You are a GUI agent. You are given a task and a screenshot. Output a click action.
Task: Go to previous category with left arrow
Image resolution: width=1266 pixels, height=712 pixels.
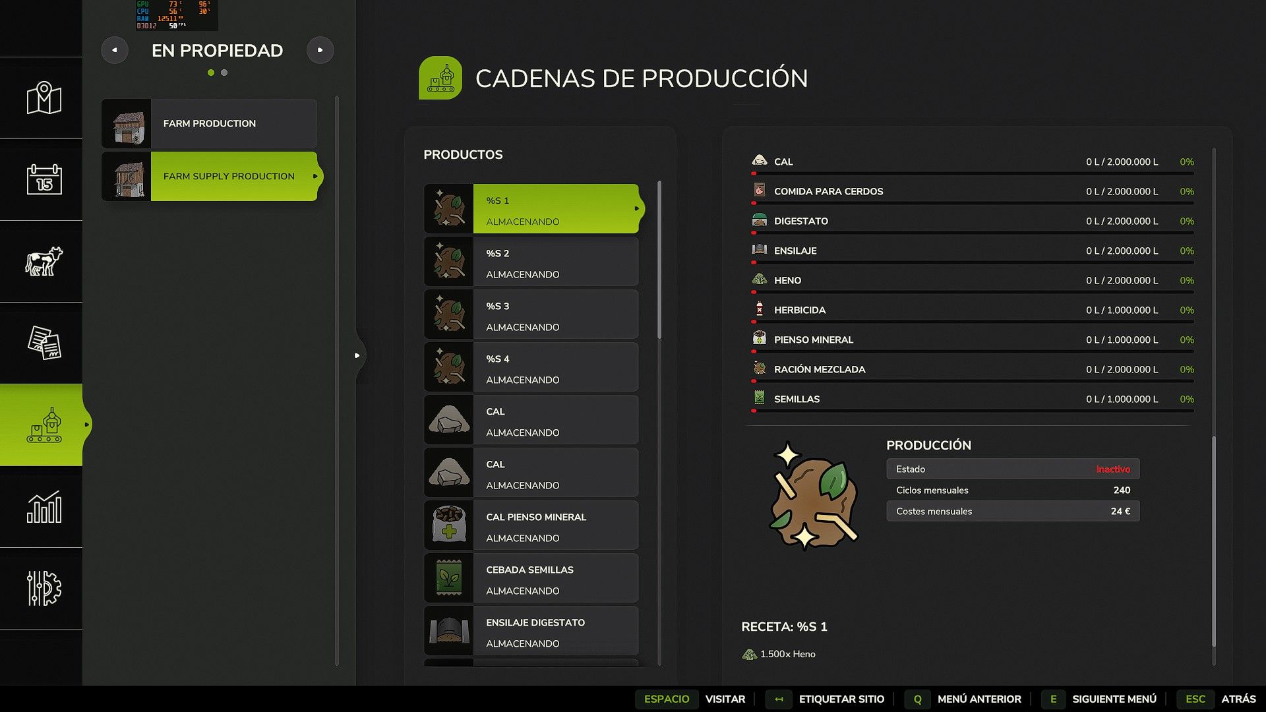coord(115,50)
